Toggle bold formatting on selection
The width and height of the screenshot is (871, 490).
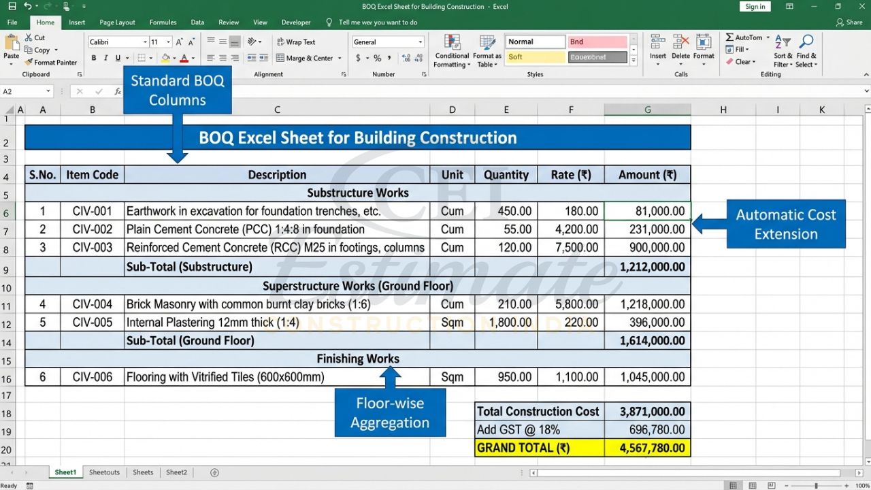[95, 58]
